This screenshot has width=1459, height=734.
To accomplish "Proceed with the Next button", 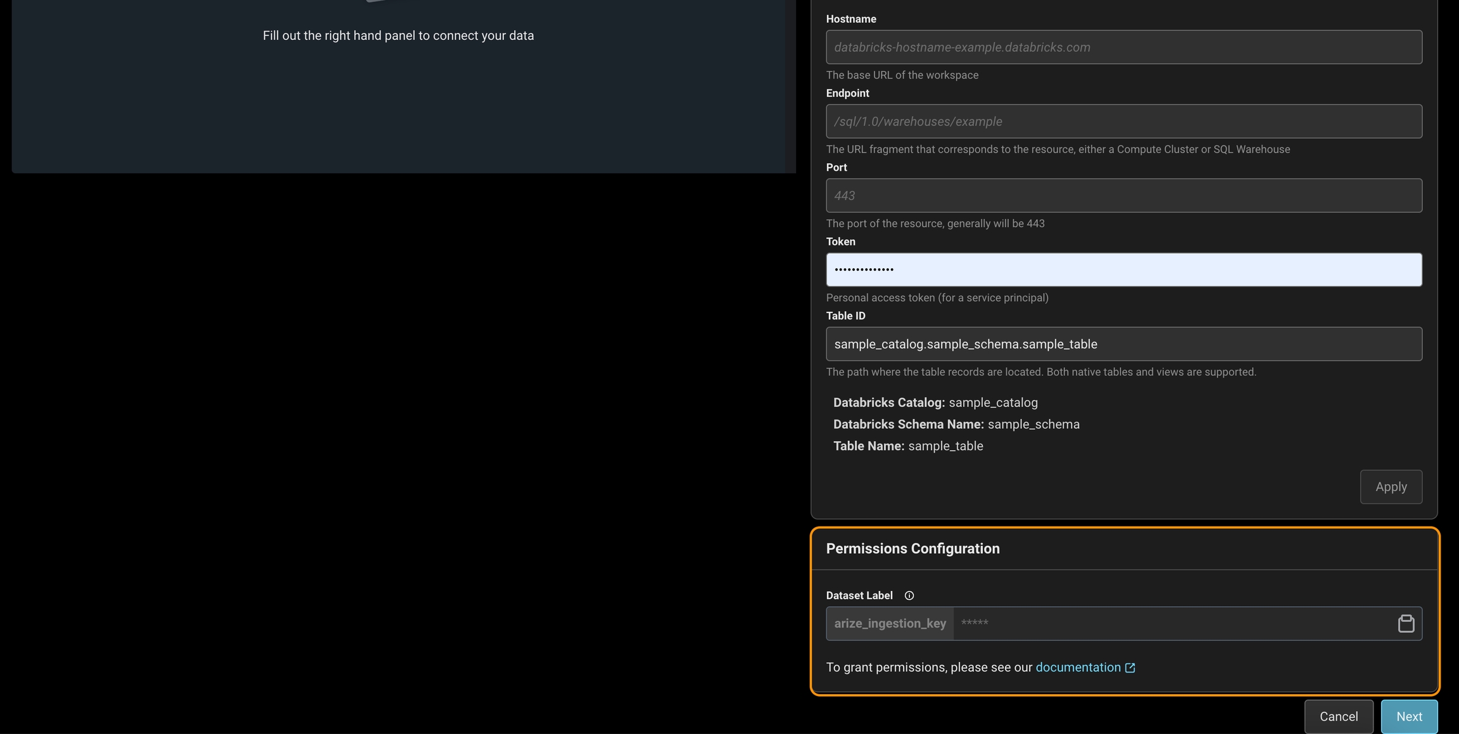I will (x=1408, y=716).
